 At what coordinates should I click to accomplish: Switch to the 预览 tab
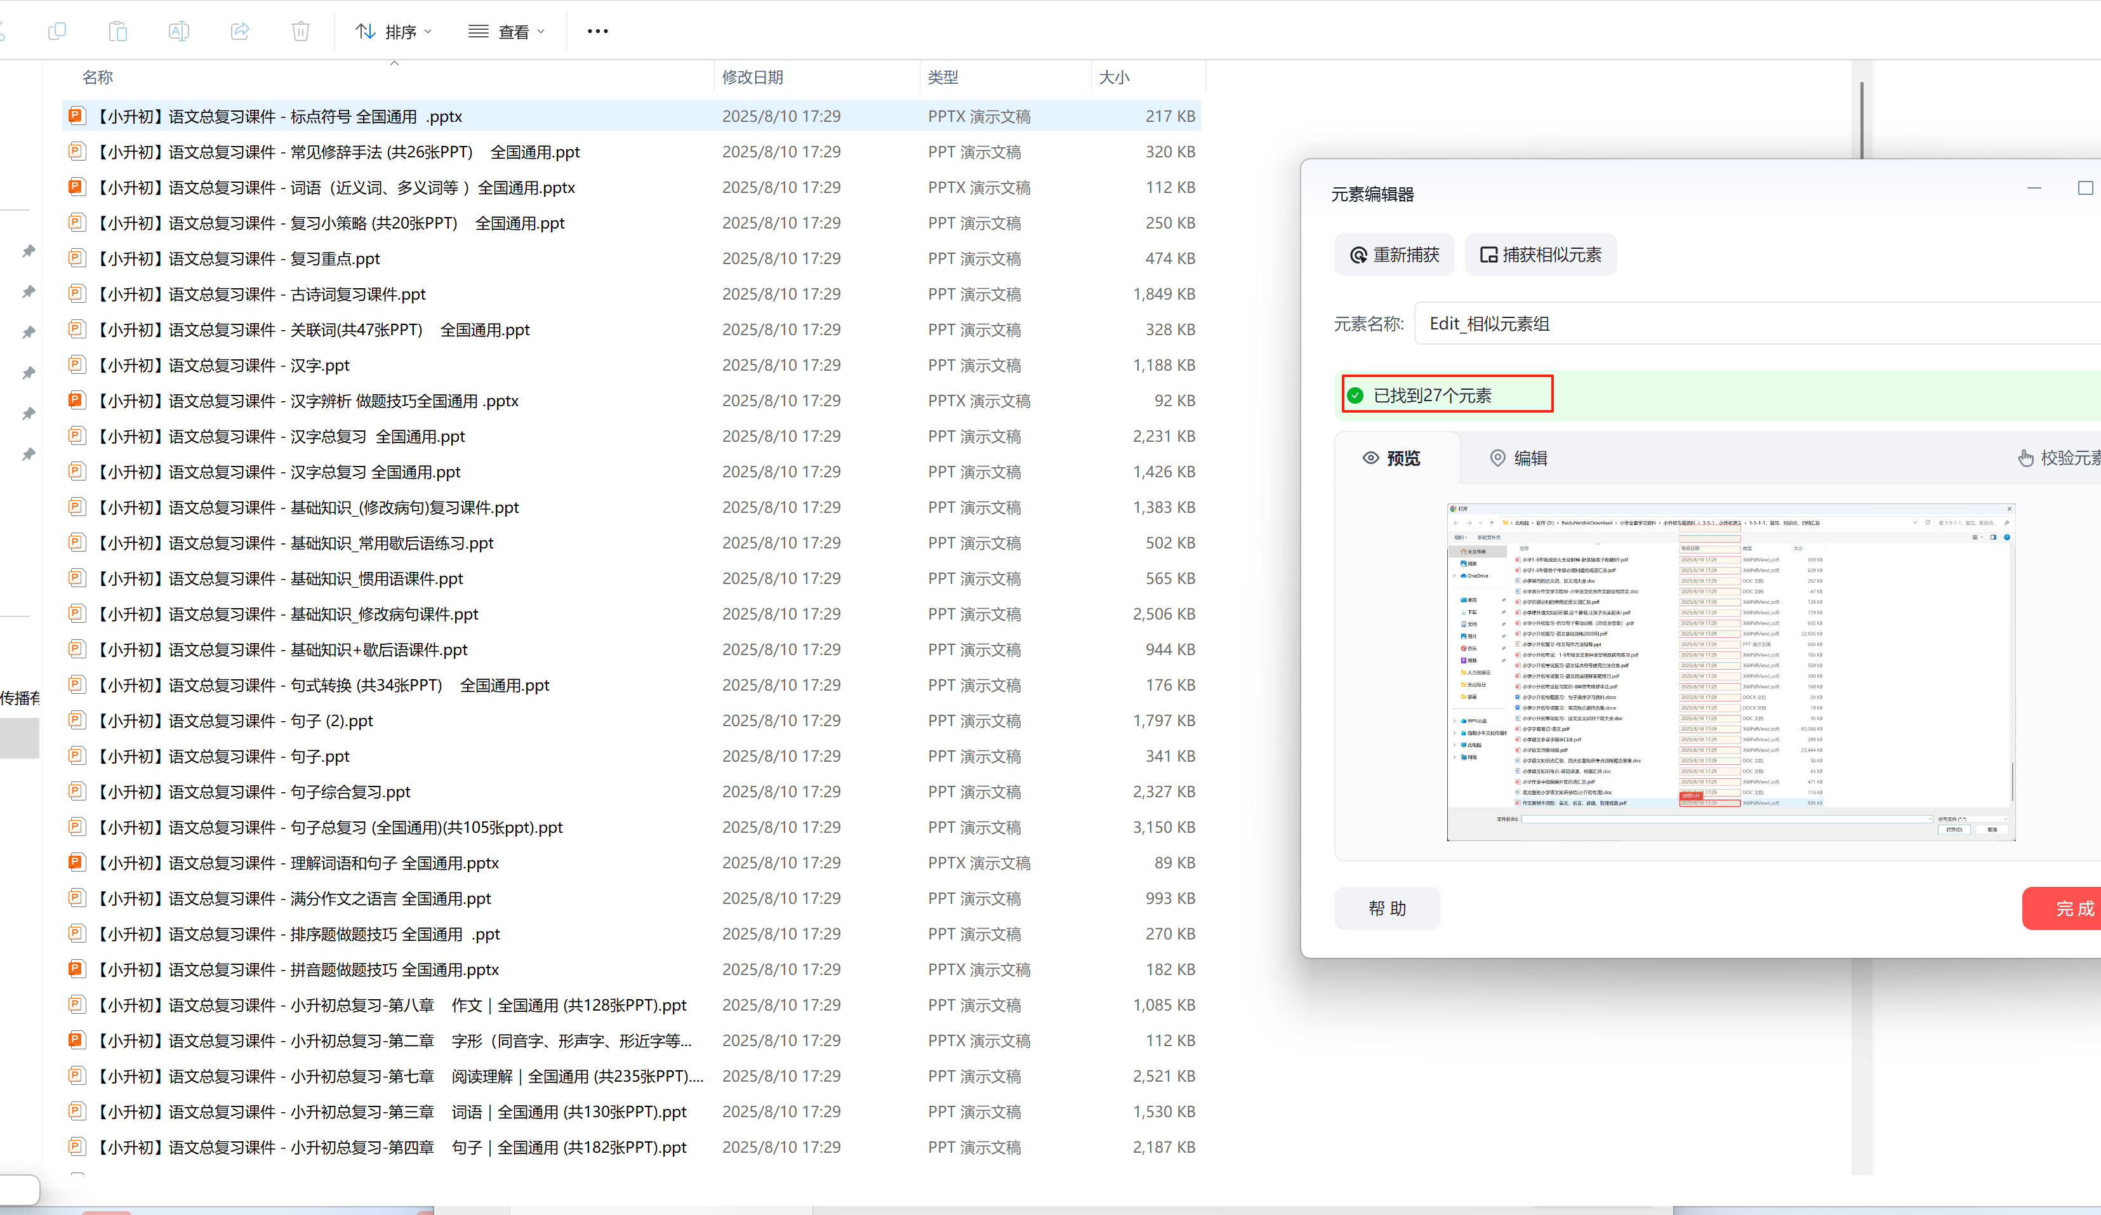click(x=1391, y=458)
